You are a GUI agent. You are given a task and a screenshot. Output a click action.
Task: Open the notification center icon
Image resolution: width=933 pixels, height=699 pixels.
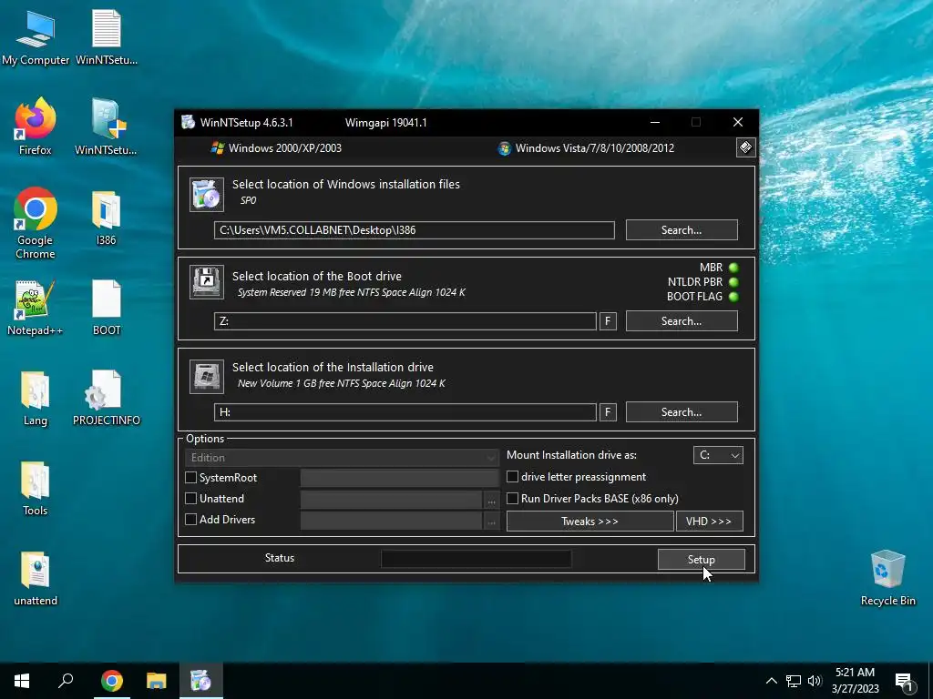click(905, 682)
